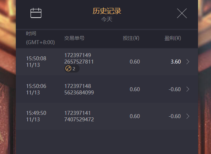Viewport: 211px width, 154px height.
Task: Expand chevron for the 15:50:06 record
Action: click(x=188, y=89)
